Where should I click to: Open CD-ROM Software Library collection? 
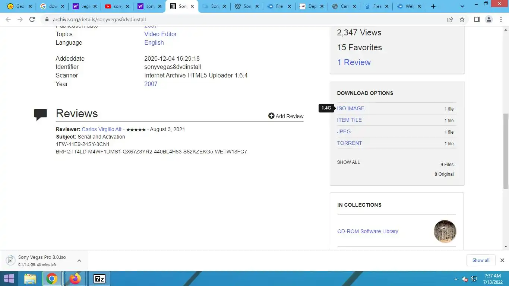click(x=367, y=231)
